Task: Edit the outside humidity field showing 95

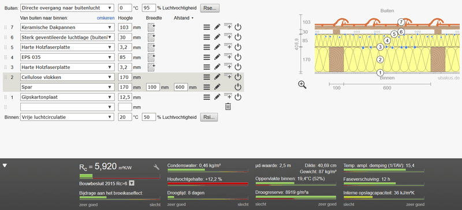Action: 148,8
